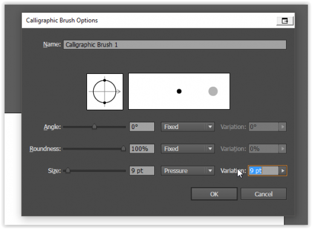Open the Roundness Fixed dropdown

187,149
